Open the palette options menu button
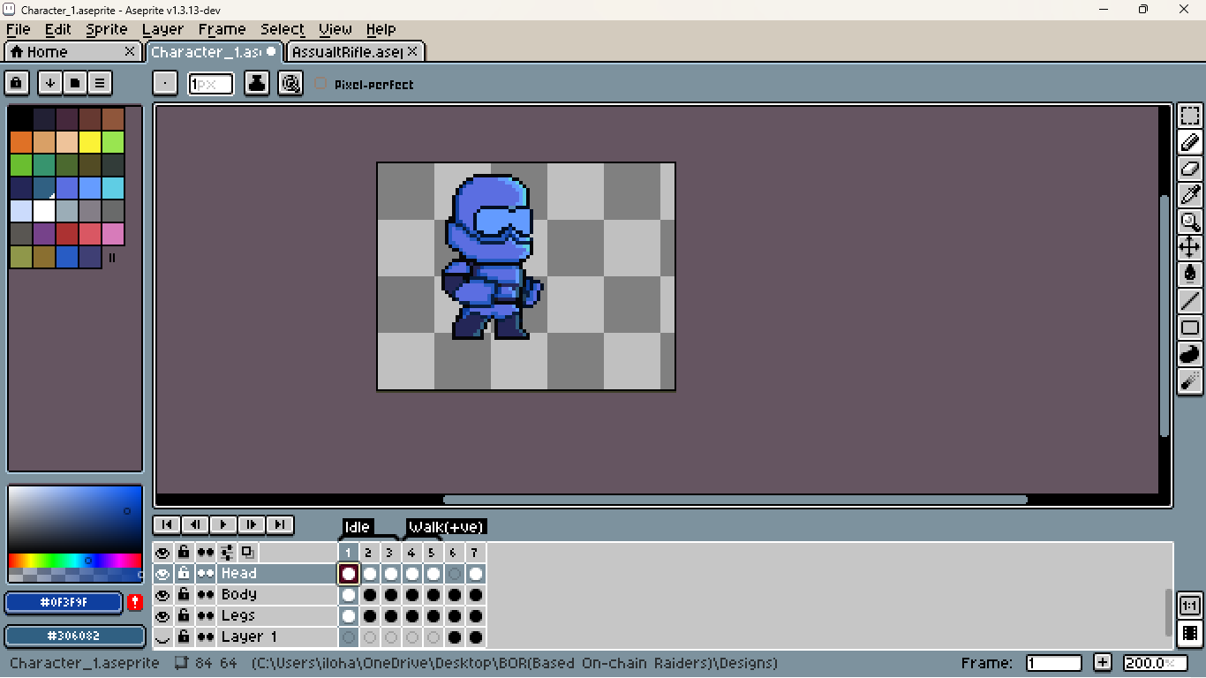Viewport: 1206px width, 678px height. click(x=100, y=83)
